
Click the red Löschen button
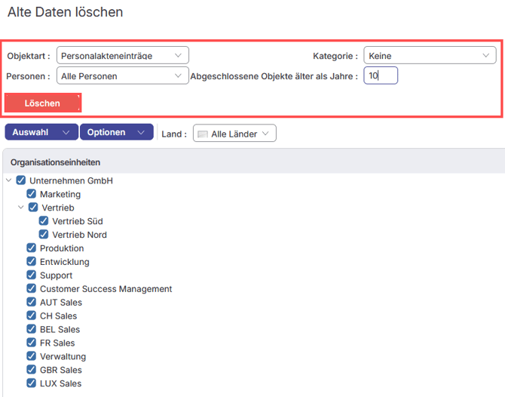click(x=42, y=103)
